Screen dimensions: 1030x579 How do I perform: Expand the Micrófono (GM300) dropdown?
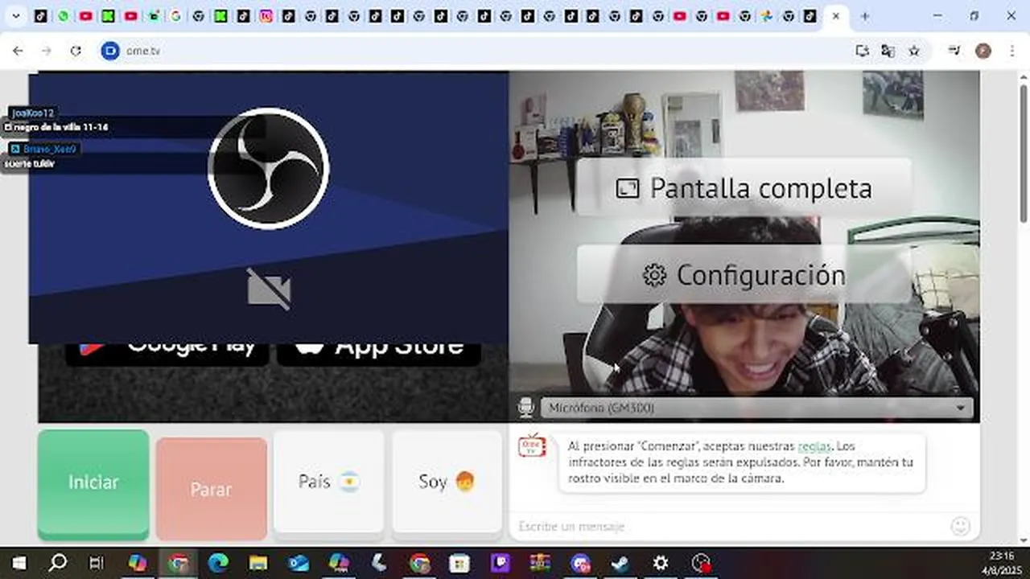(x=756, y=408)
